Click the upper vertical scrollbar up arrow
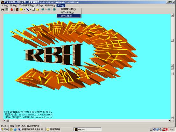Viewport: 176px width, 132px height. click(172, 15)
